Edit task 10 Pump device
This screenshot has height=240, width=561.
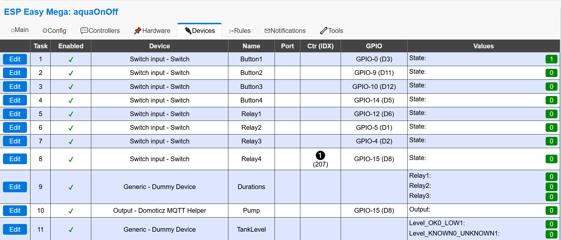tap(15, 211)
